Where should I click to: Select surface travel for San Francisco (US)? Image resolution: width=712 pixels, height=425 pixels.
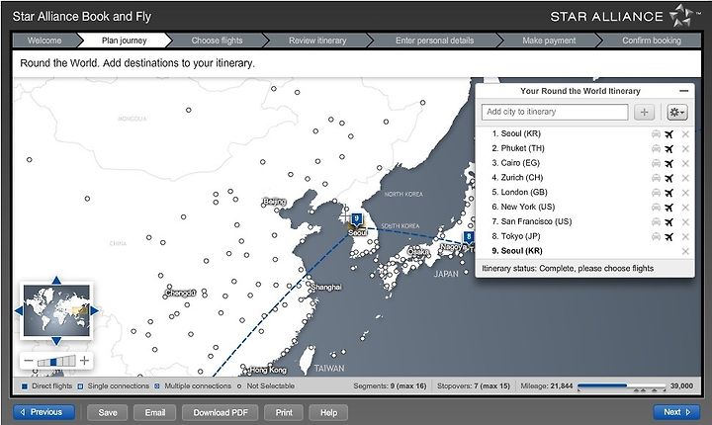(656, 222)
